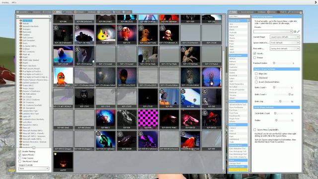Select the NPC thumbnail with the orange-shirt man
This screenshot has width=318, height=179.
[x=169, y=98]
